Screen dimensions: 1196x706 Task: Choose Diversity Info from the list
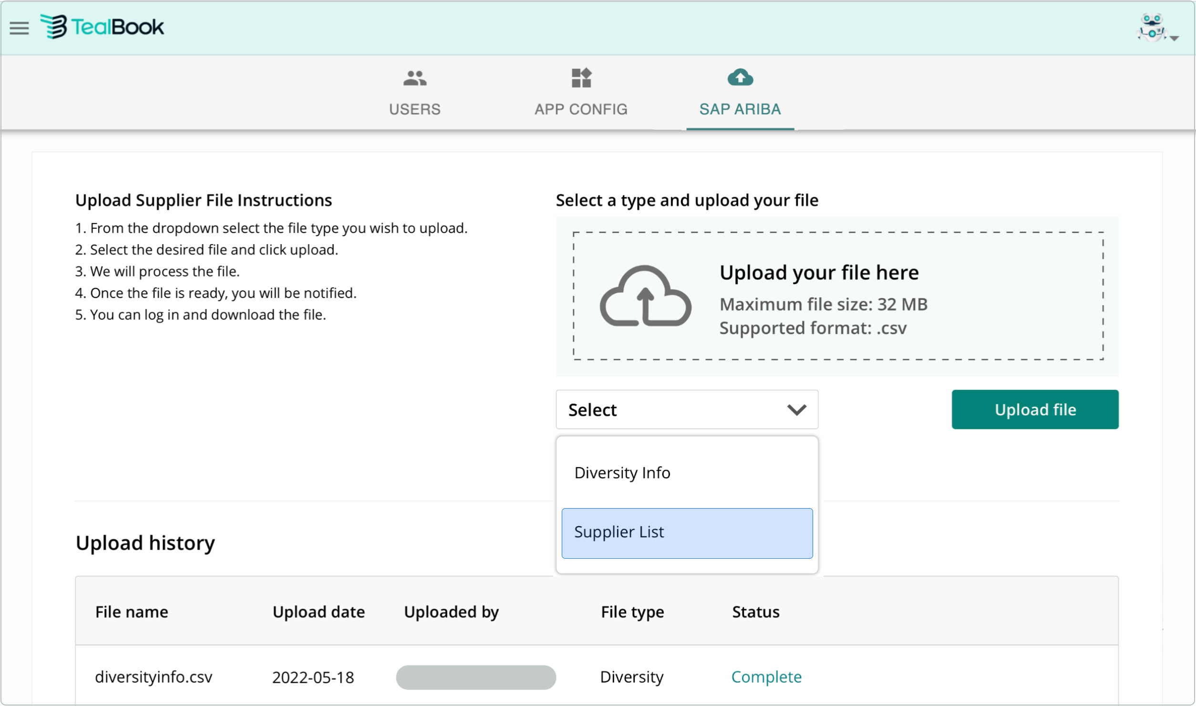click(x=687, y=472)
